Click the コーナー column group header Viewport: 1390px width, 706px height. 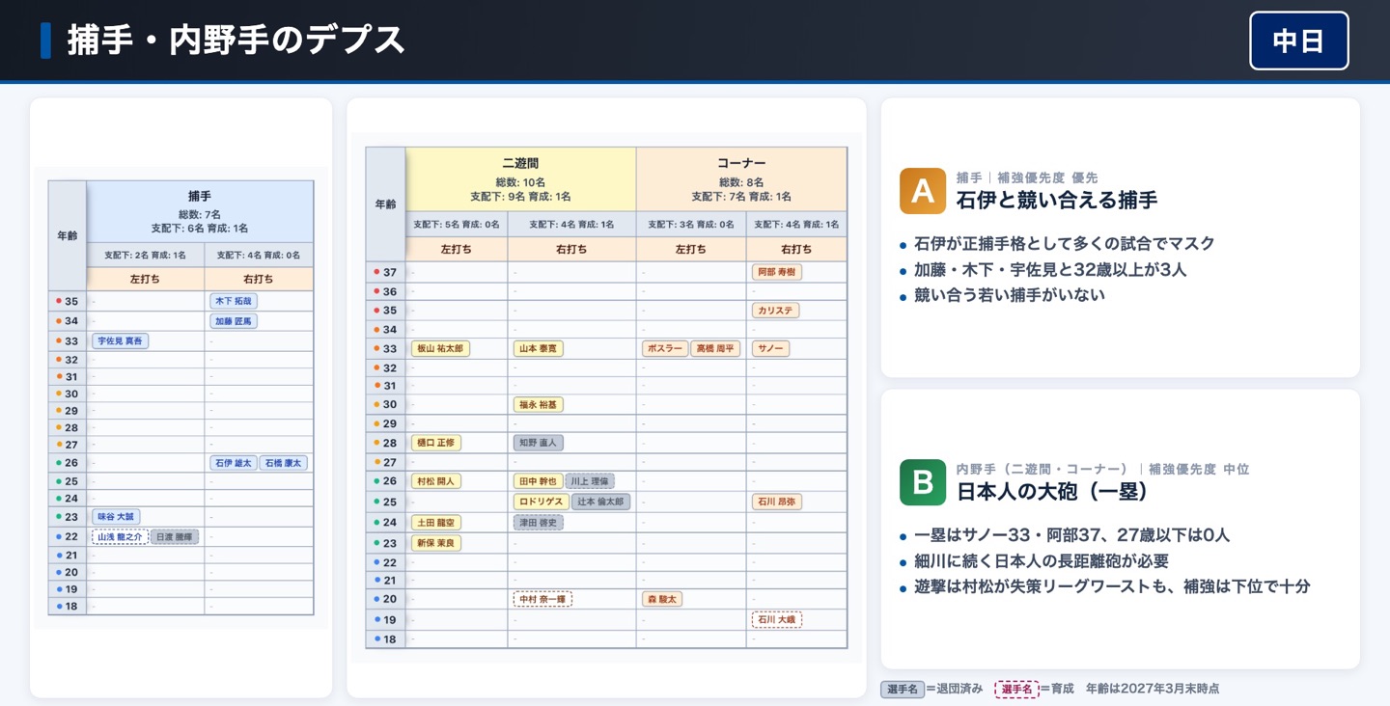click(741, 178)
